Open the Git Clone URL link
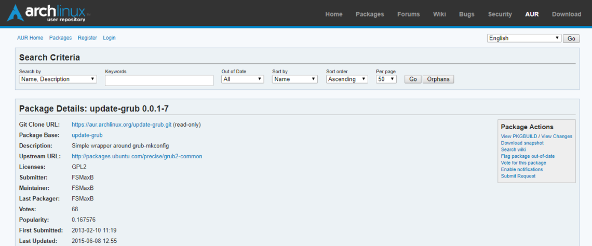Viewport: 592px width, 246px height. tap(122, 125)
